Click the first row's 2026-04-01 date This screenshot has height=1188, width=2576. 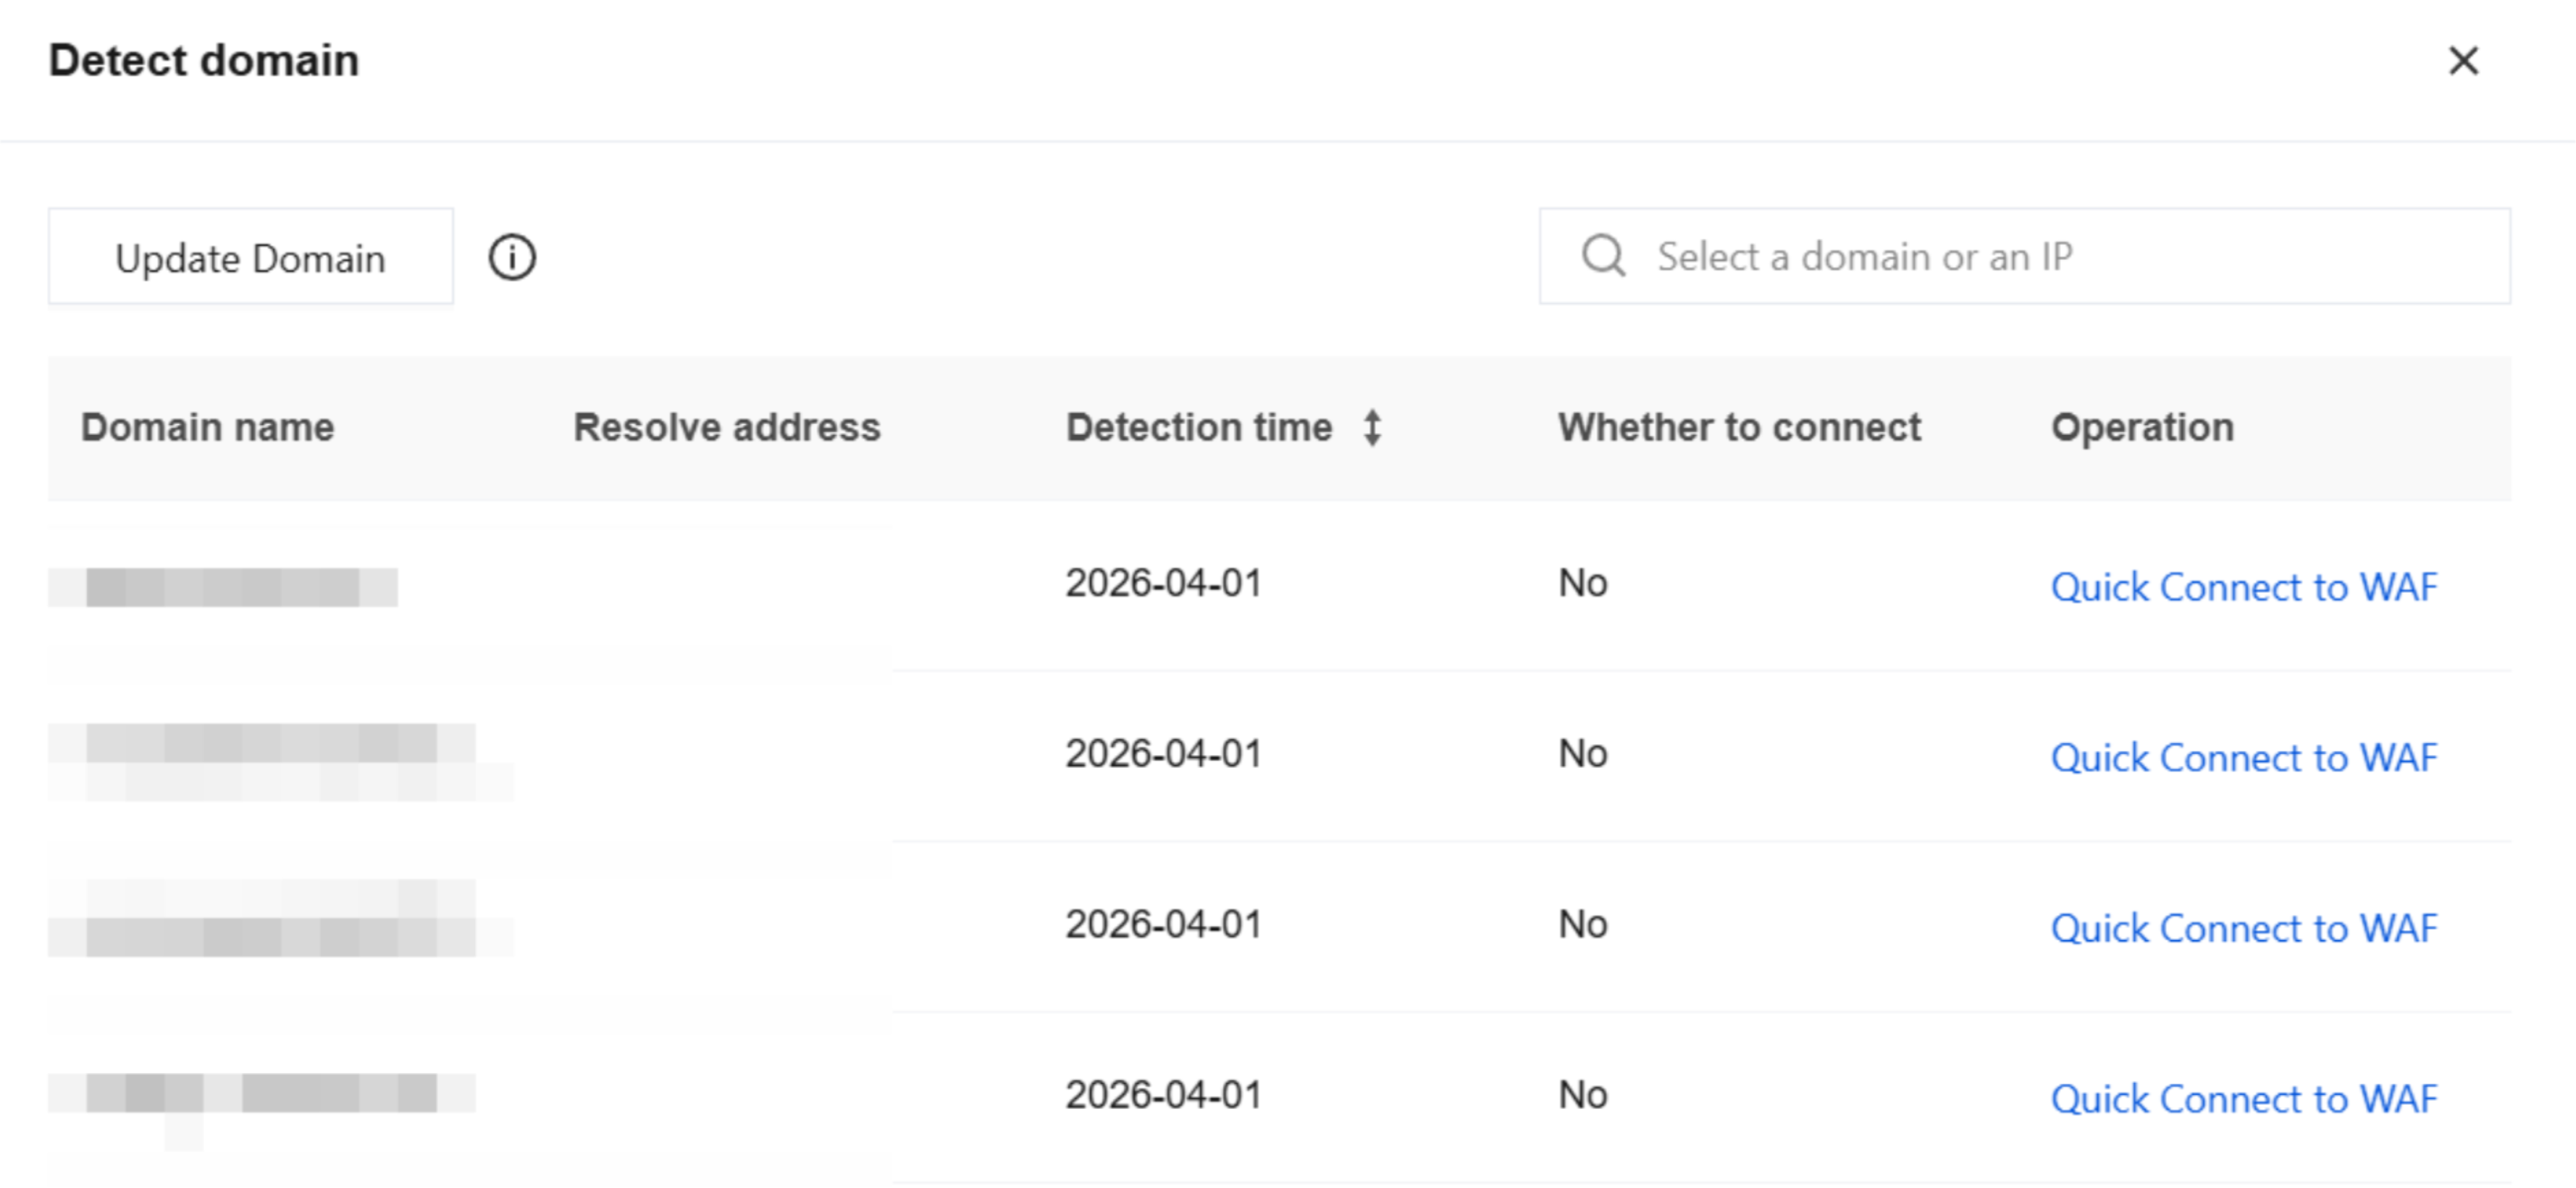1163,583
